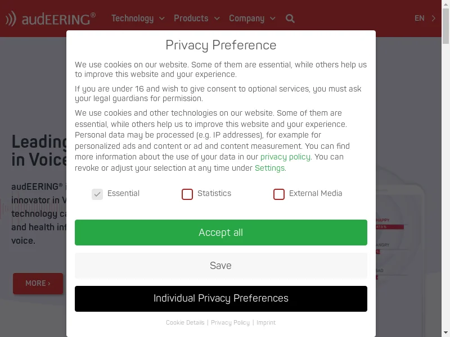Click the audEERING logo

point(51,19)
